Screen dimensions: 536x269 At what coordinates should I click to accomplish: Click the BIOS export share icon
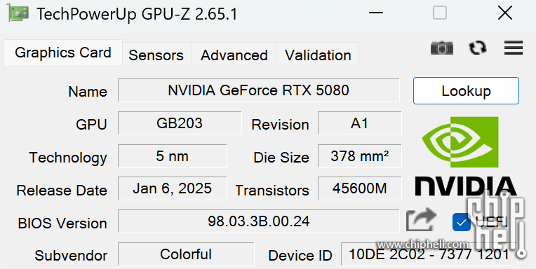(421, 219)
